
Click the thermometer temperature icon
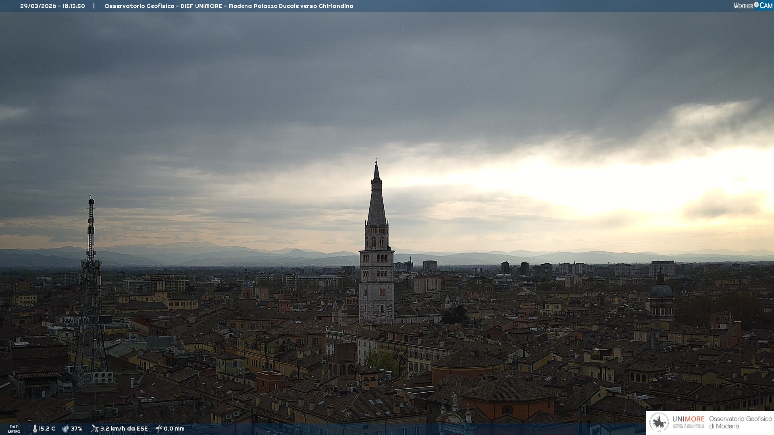point(35,429)
